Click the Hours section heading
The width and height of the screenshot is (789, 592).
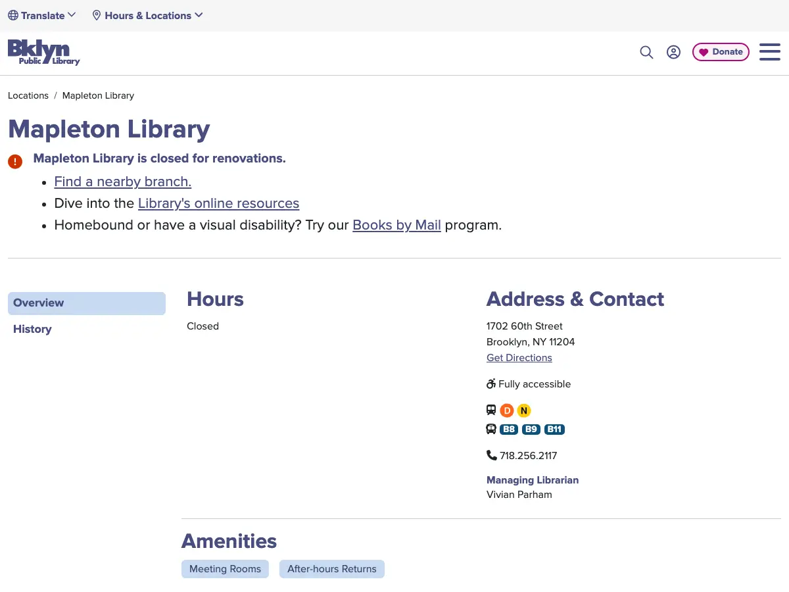pos(215,299)
